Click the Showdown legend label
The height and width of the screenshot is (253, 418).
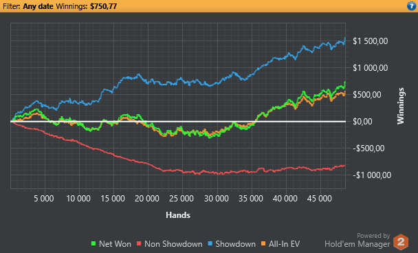tap(235, 244)
